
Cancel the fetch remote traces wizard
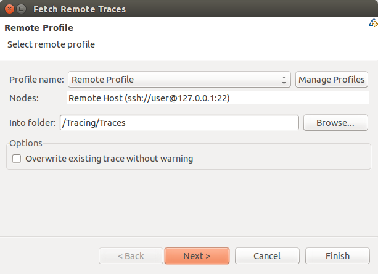click(x=267, y=256)
